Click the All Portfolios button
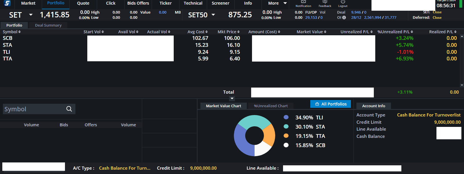 331,104
